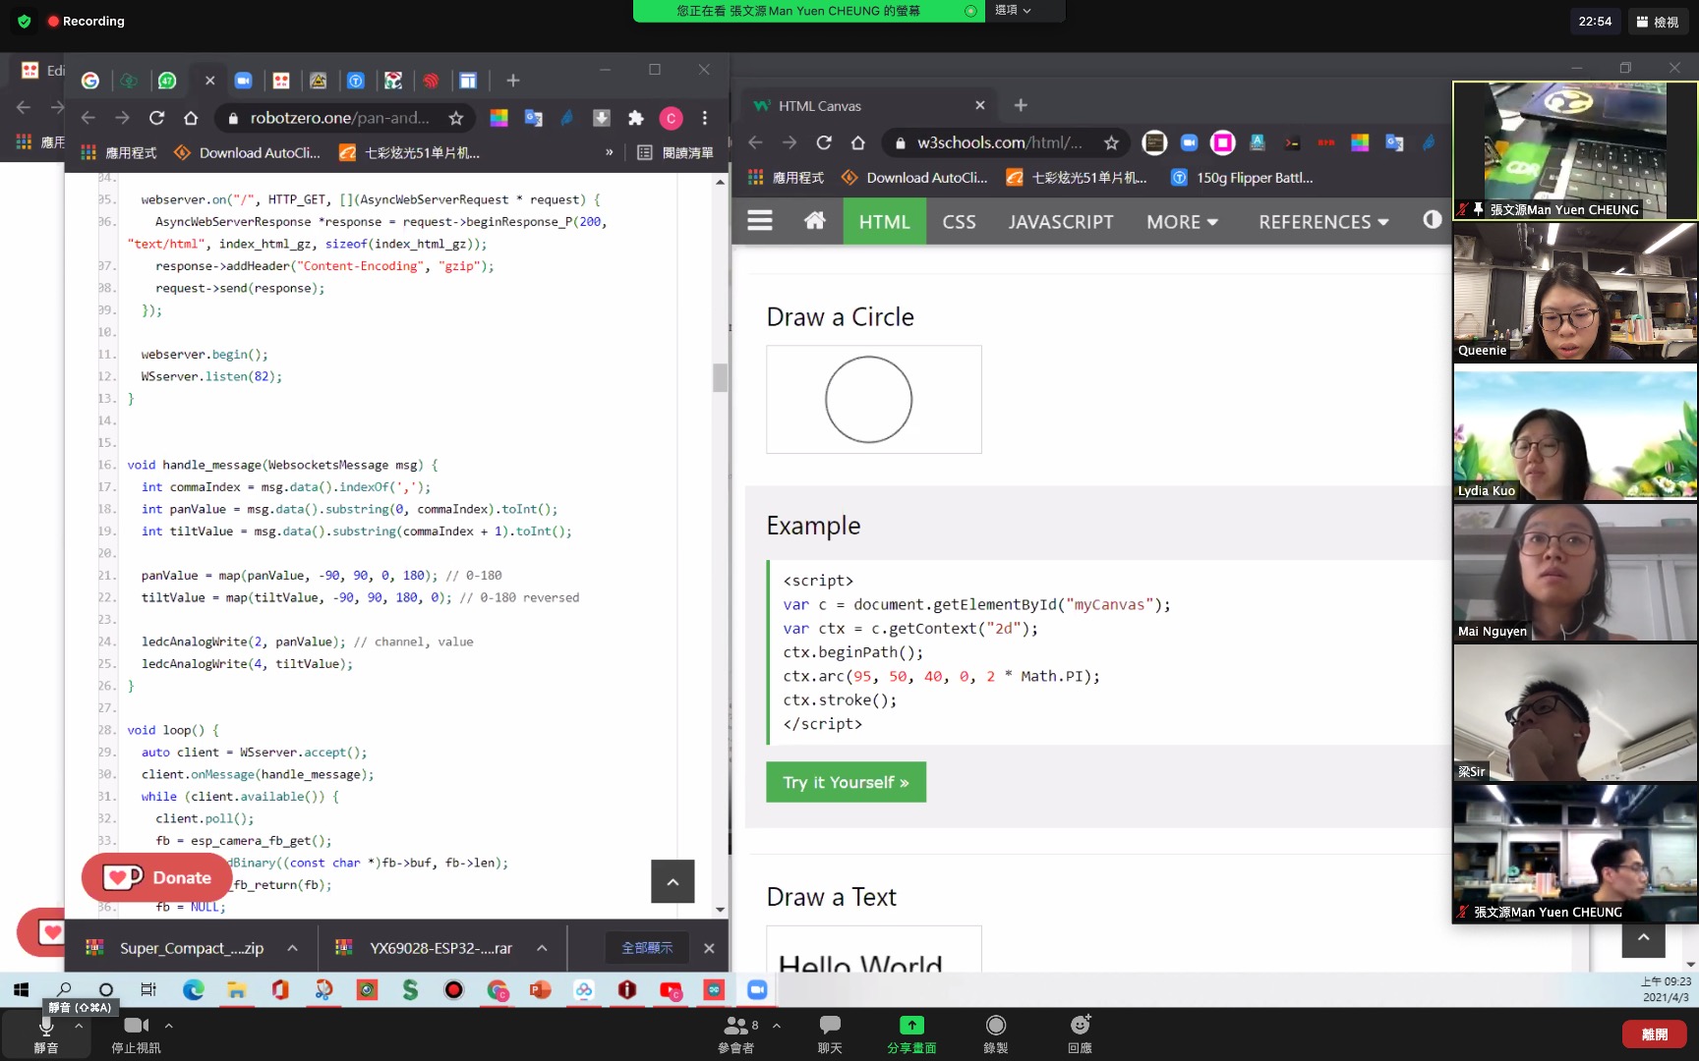Open the Super_Compact zip download
Viewport: 1699px width, 1061px height.
[177, 948]
